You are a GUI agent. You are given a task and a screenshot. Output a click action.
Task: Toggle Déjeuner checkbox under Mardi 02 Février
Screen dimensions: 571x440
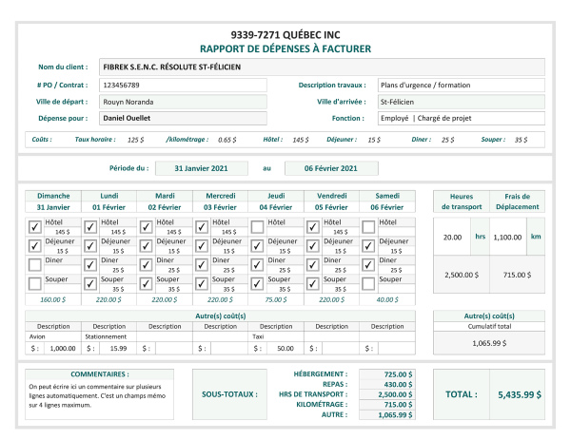pyautogui.click(x=146, y=246)
